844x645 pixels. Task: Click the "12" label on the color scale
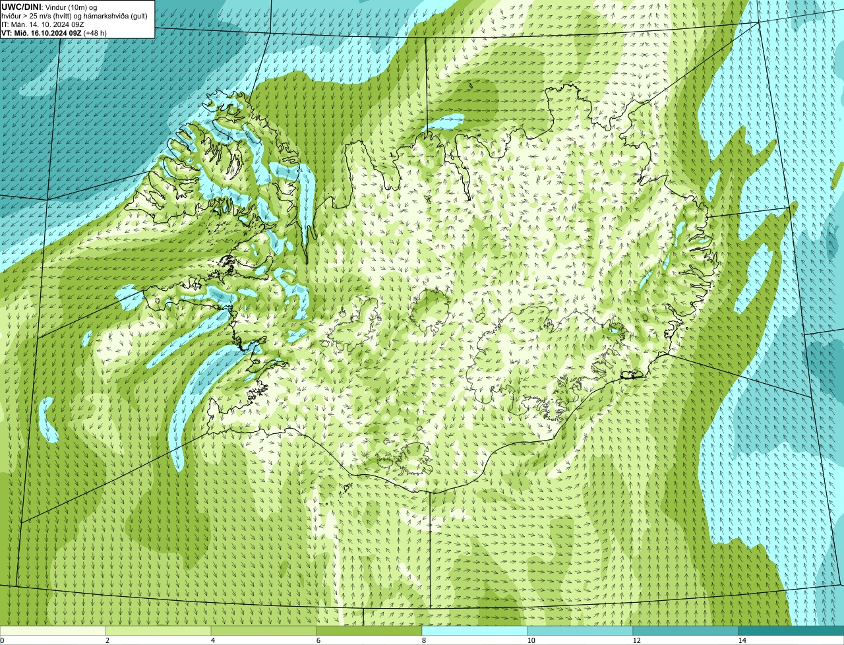point(636,640)
